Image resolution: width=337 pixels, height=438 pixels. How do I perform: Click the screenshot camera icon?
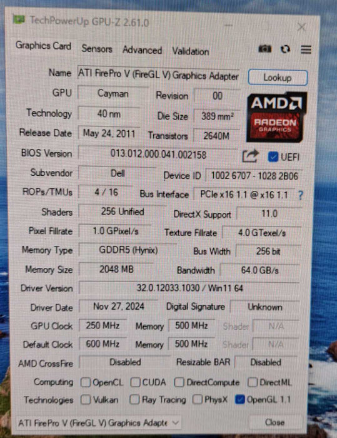click(264, 49)
